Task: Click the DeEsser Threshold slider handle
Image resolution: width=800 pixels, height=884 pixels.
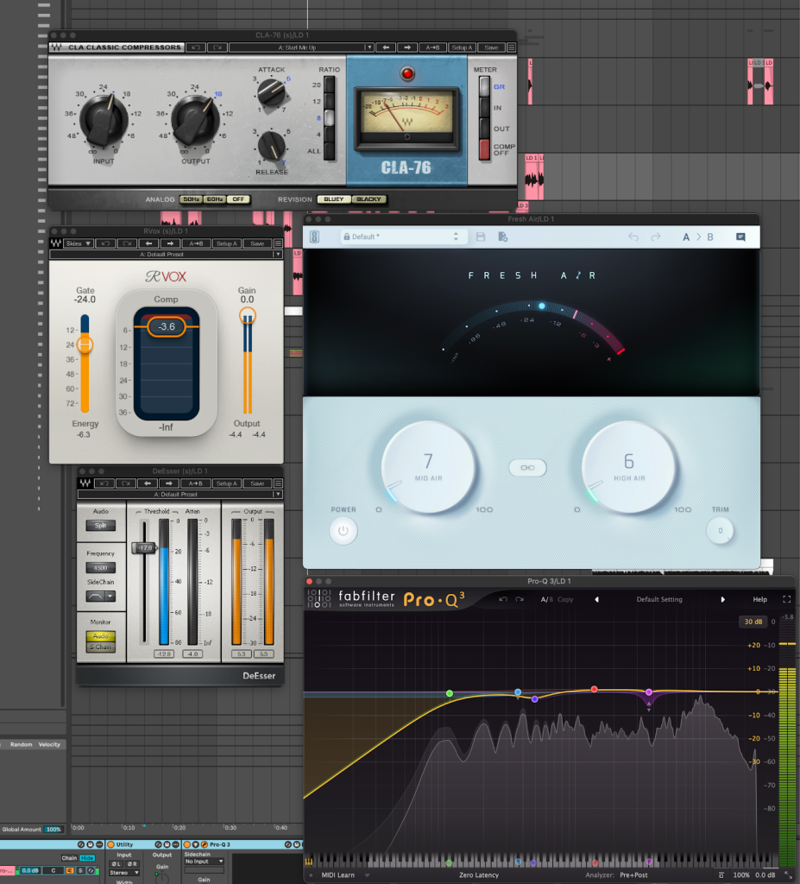Action: coord(142,548)
